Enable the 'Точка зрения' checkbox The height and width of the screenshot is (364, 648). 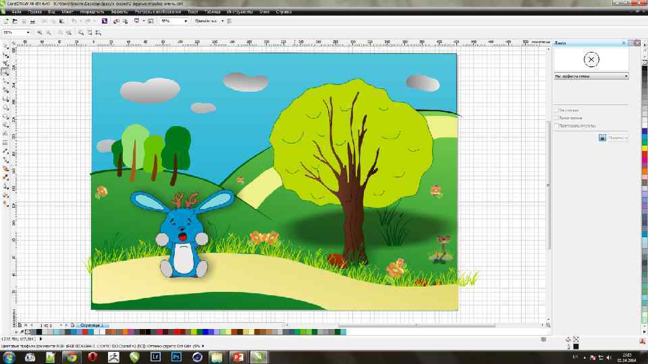(556, 118)
